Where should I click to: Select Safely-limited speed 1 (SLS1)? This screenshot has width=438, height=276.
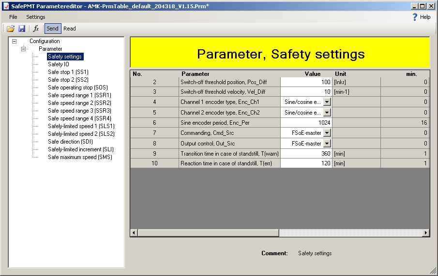point(81,126)
